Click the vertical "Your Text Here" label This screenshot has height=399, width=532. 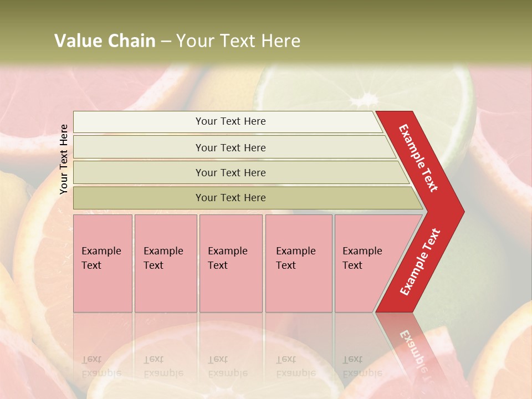click(x=64, y=159)
